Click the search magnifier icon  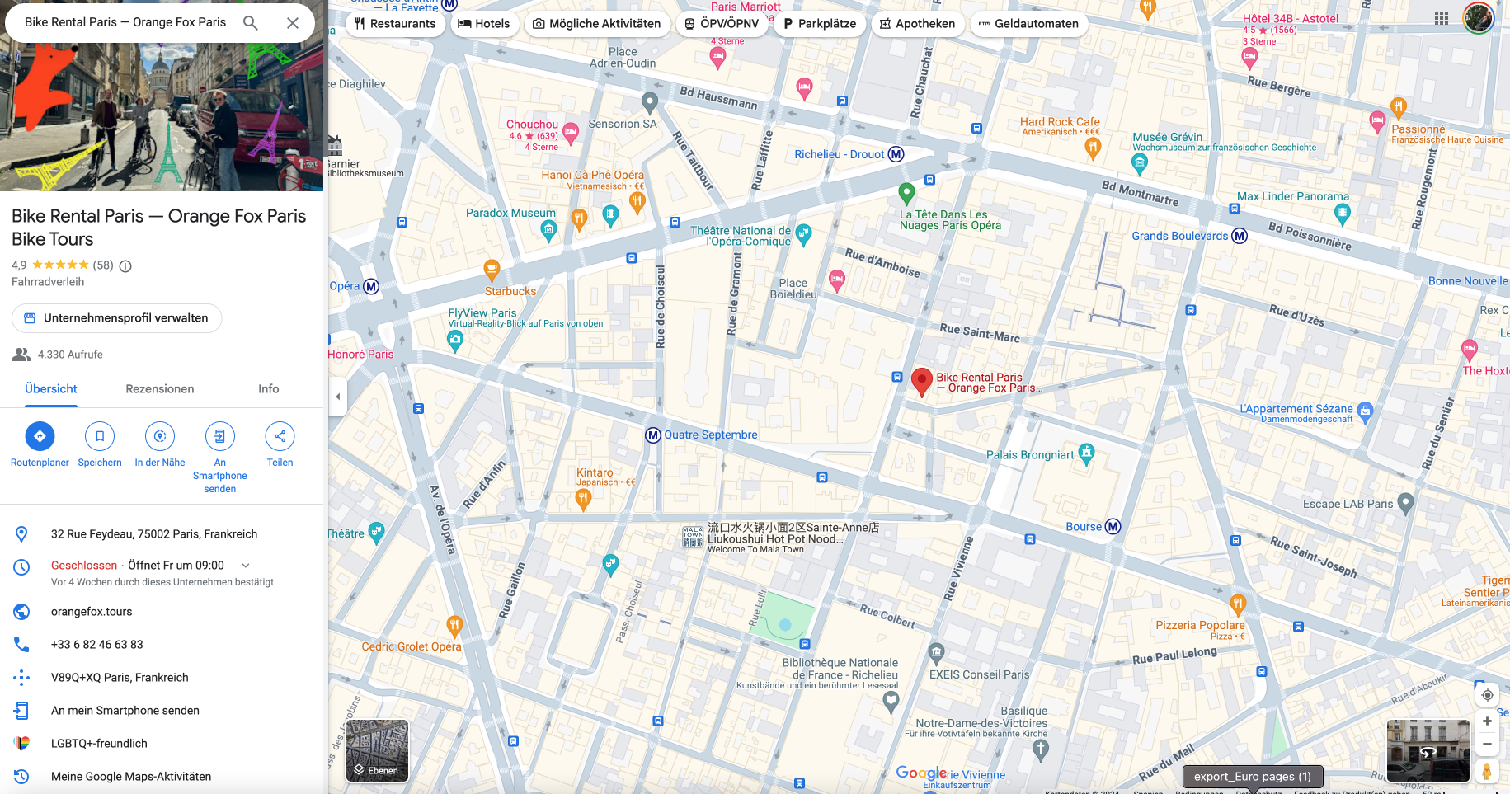pyautogui.click(x=251, y=23)
